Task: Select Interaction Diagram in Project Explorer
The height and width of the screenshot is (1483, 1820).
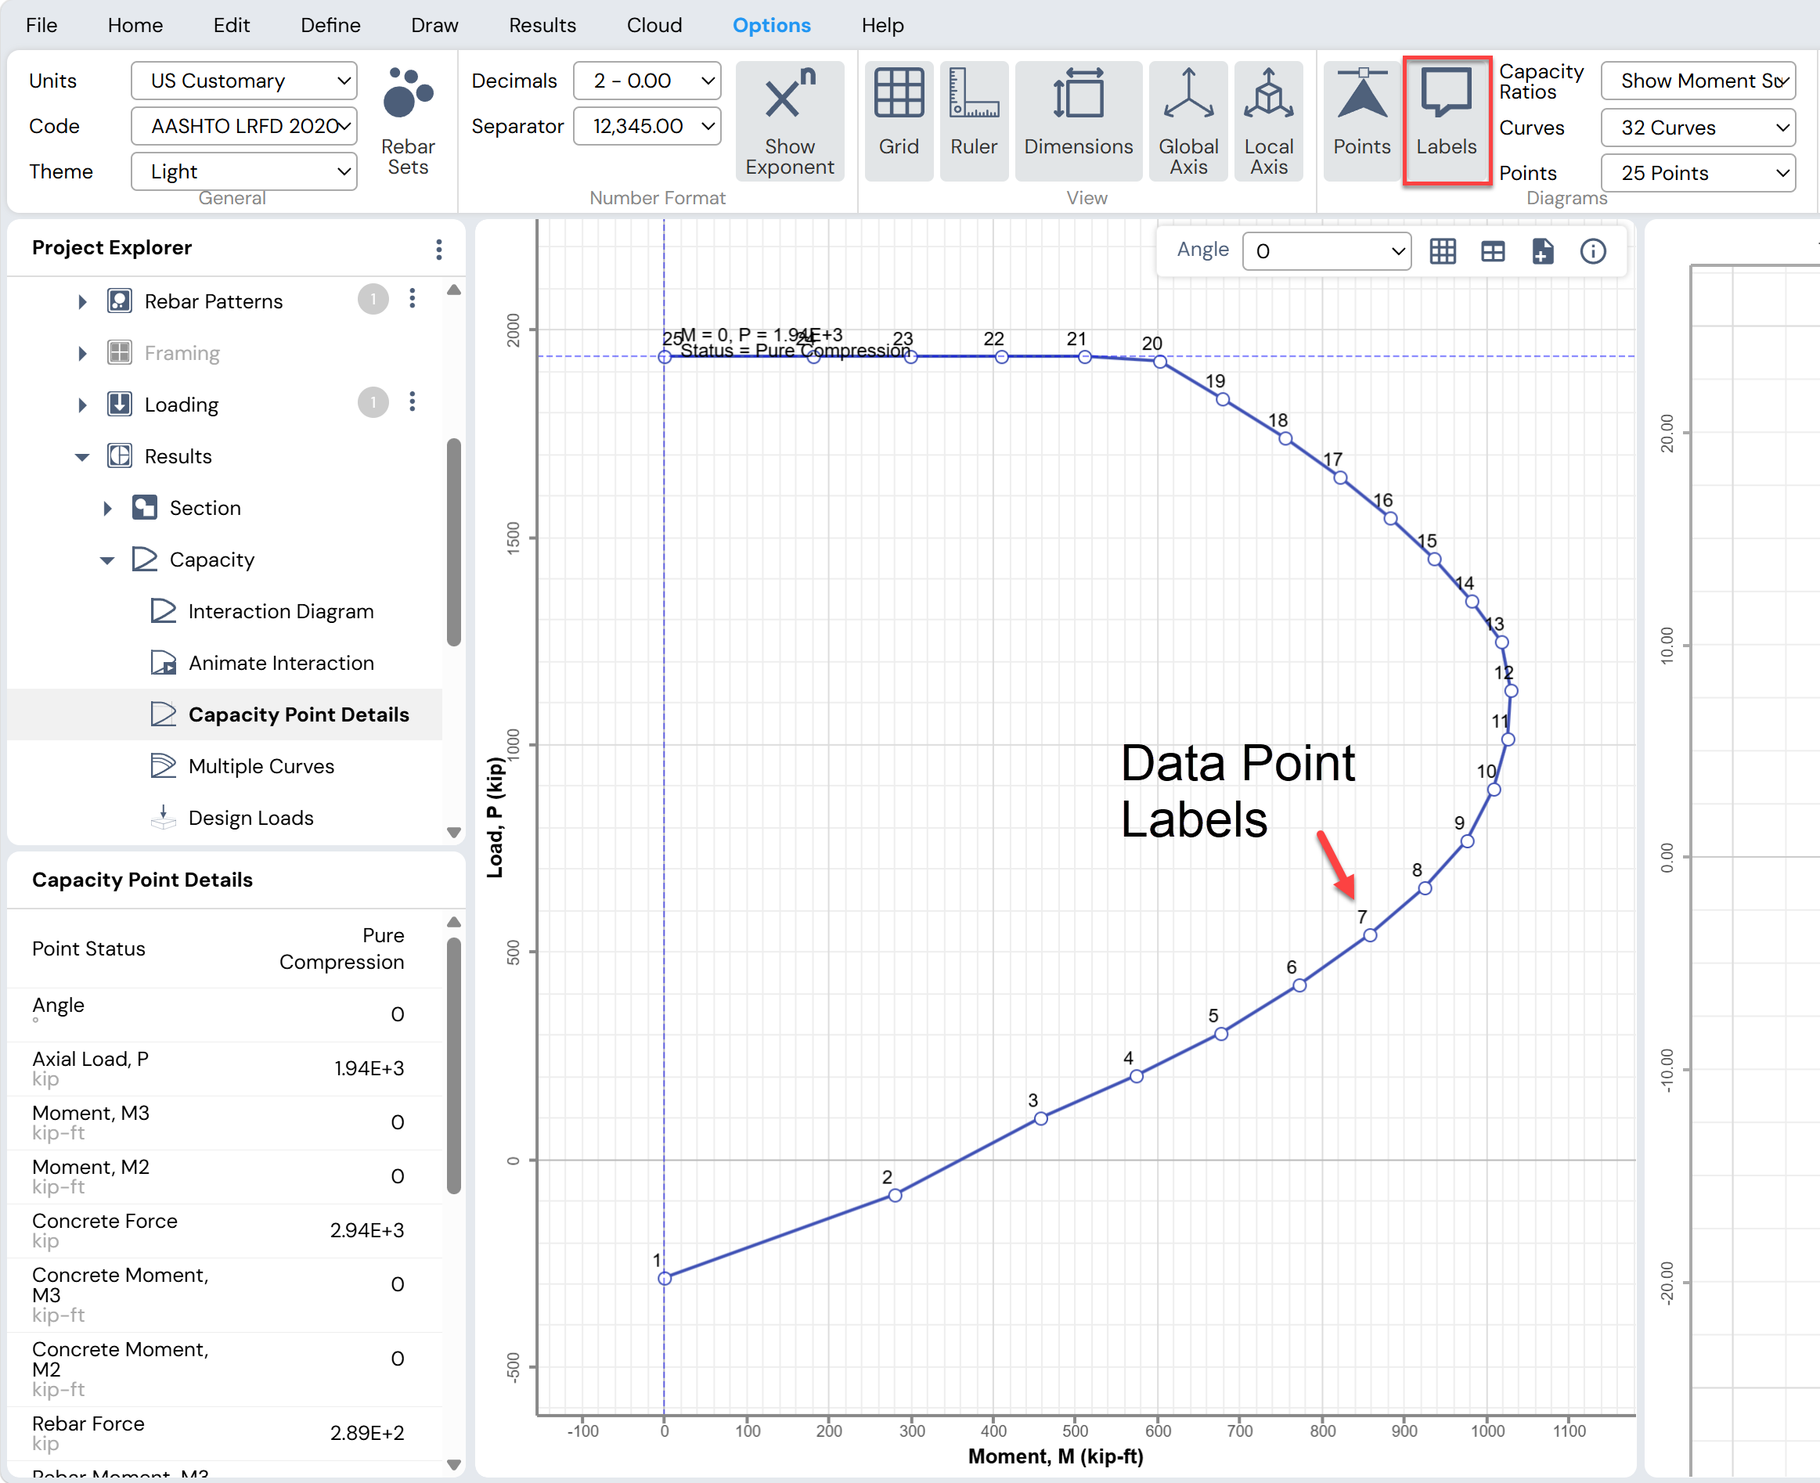Action: [280, 612]
